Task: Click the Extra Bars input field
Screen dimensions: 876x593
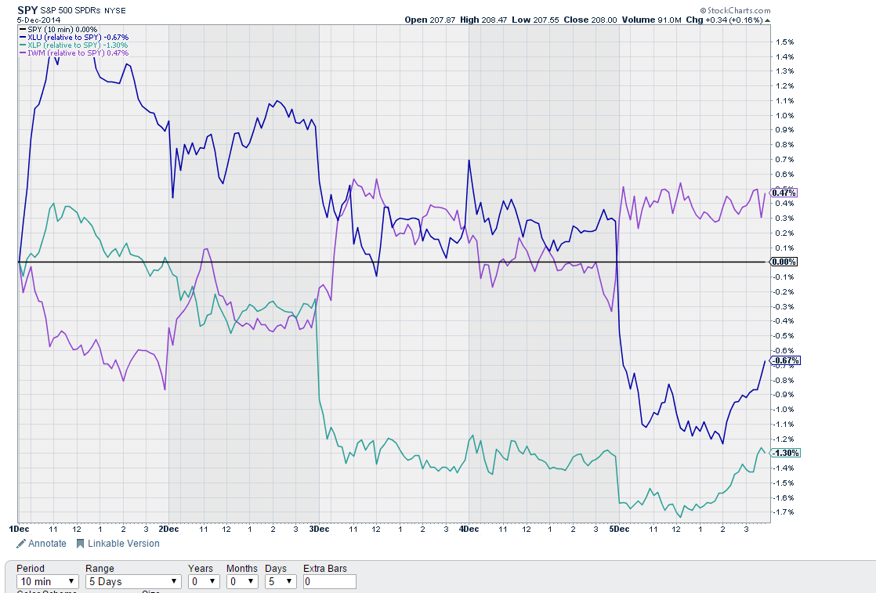Action: click(x=330, y=581)
